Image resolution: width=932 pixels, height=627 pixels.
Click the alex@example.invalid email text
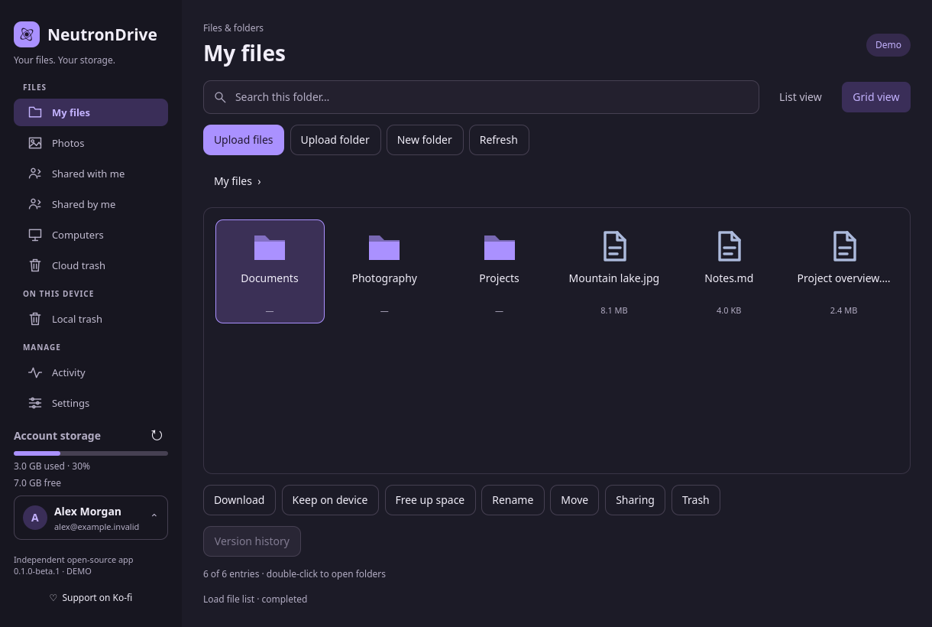(97, 527)
